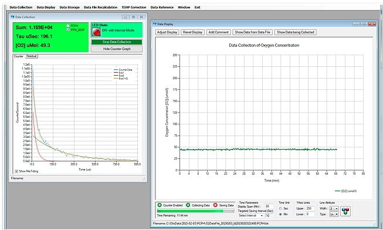Image resolution: width=383 pixels, height=230 pixels.
Task: Click the Y-axis Upper limit input field
Action: (310, 208)
